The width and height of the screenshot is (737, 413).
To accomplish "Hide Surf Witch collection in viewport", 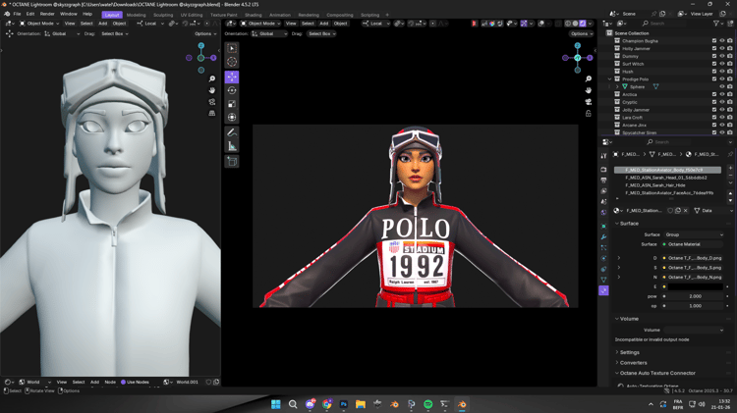I will (x=722, y=64).
